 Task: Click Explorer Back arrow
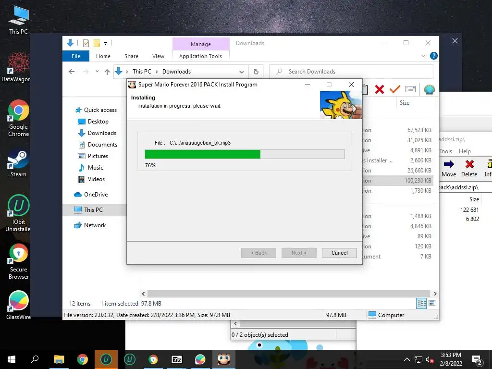[72, 72]
